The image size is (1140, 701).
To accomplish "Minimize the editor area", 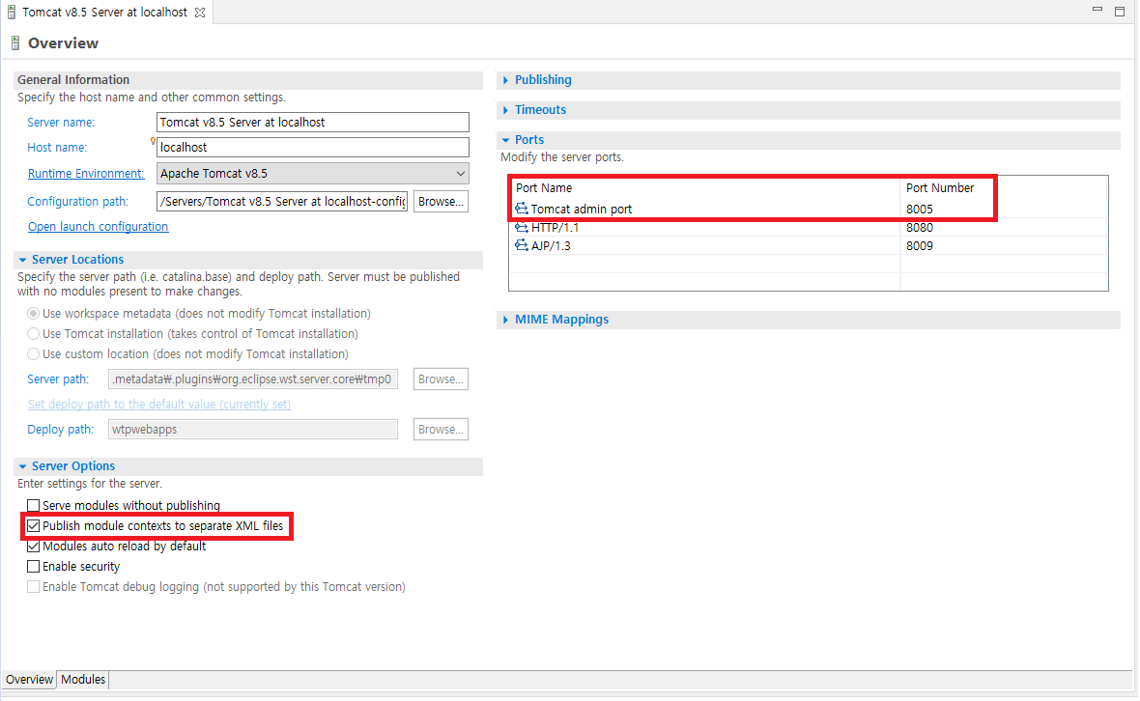I will [1097, 10].
